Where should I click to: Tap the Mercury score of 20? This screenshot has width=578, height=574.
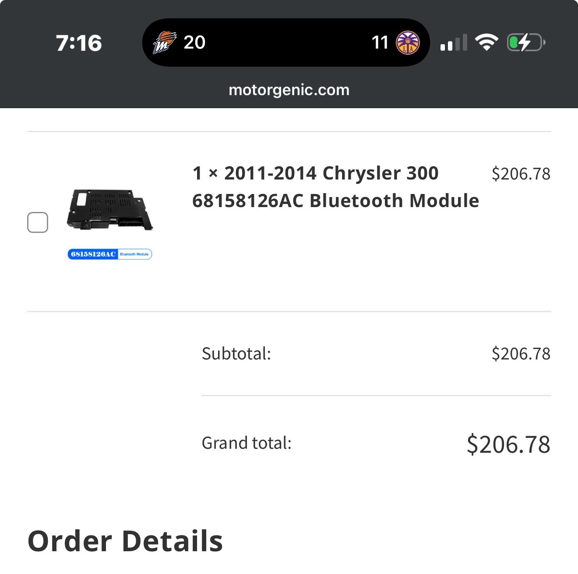point(194,42)
